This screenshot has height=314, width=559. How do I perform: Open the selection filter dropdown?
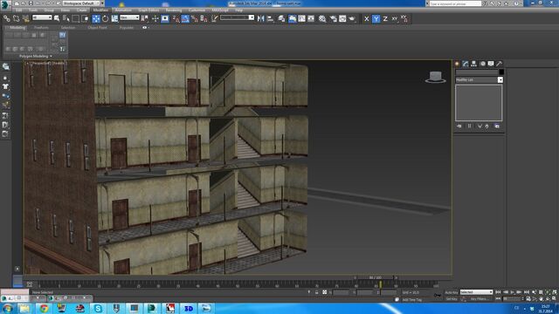42,17
